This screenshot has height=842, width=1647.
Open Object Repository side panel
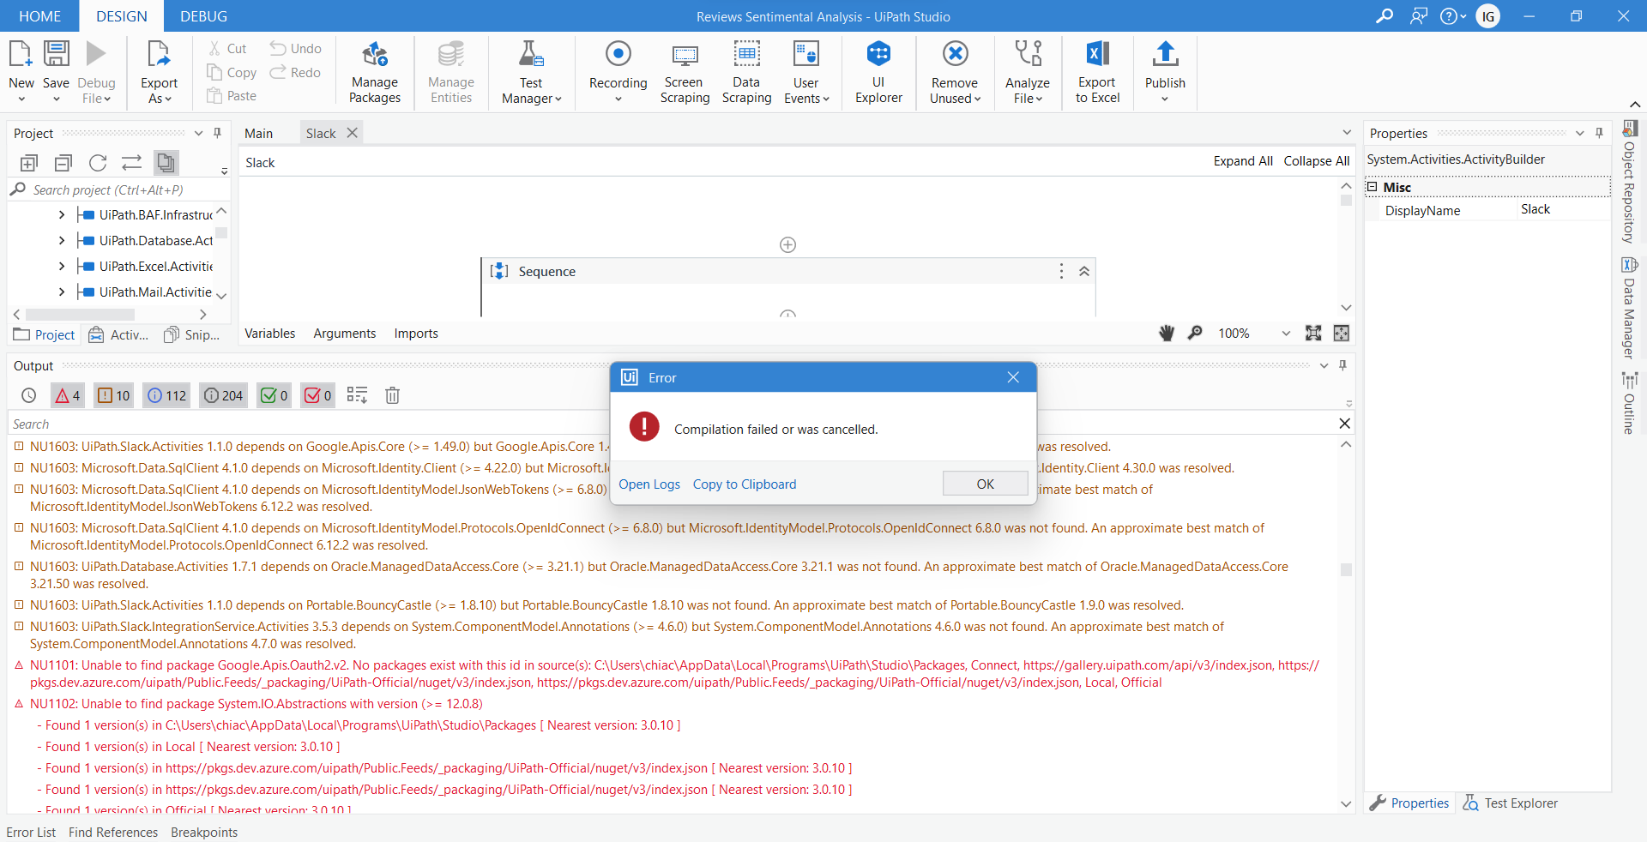tap(1629, 182)
